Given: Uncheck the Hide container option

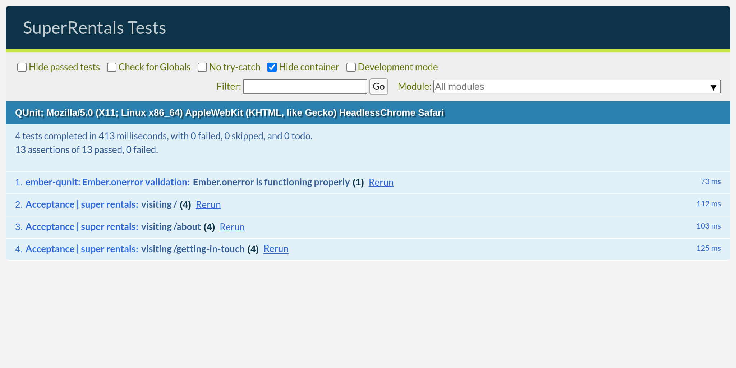Looking at the screenshot, I should [272, 67].
